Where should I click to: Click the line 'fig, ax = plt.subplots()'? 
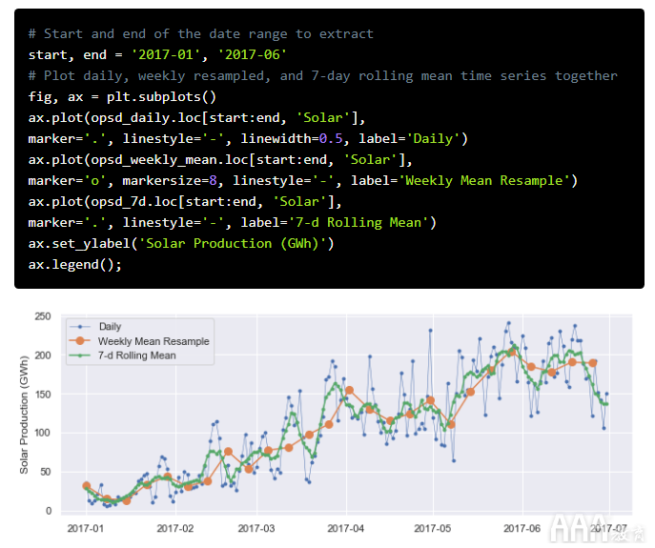click(x=122, y=97)
